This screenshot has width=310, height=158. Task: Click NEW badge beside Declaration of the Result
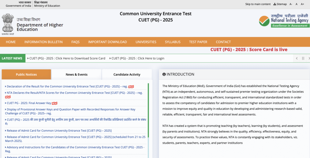click(131, 86)
